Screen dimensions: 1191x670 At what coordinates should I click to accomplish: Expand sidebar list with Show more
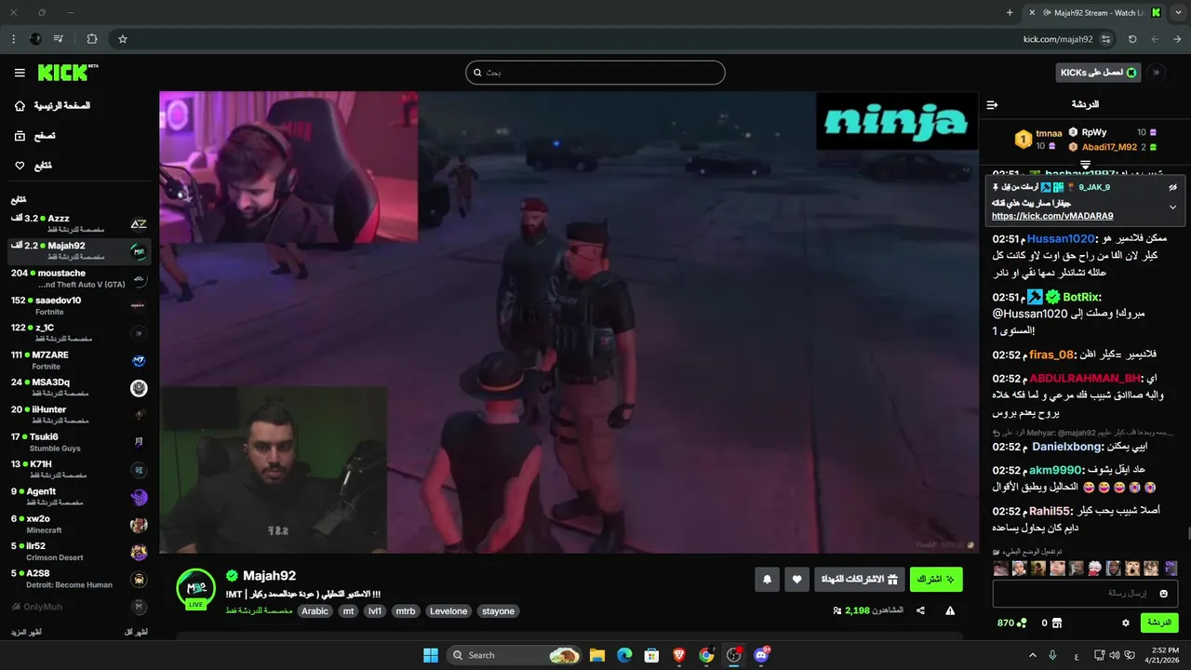26,632
